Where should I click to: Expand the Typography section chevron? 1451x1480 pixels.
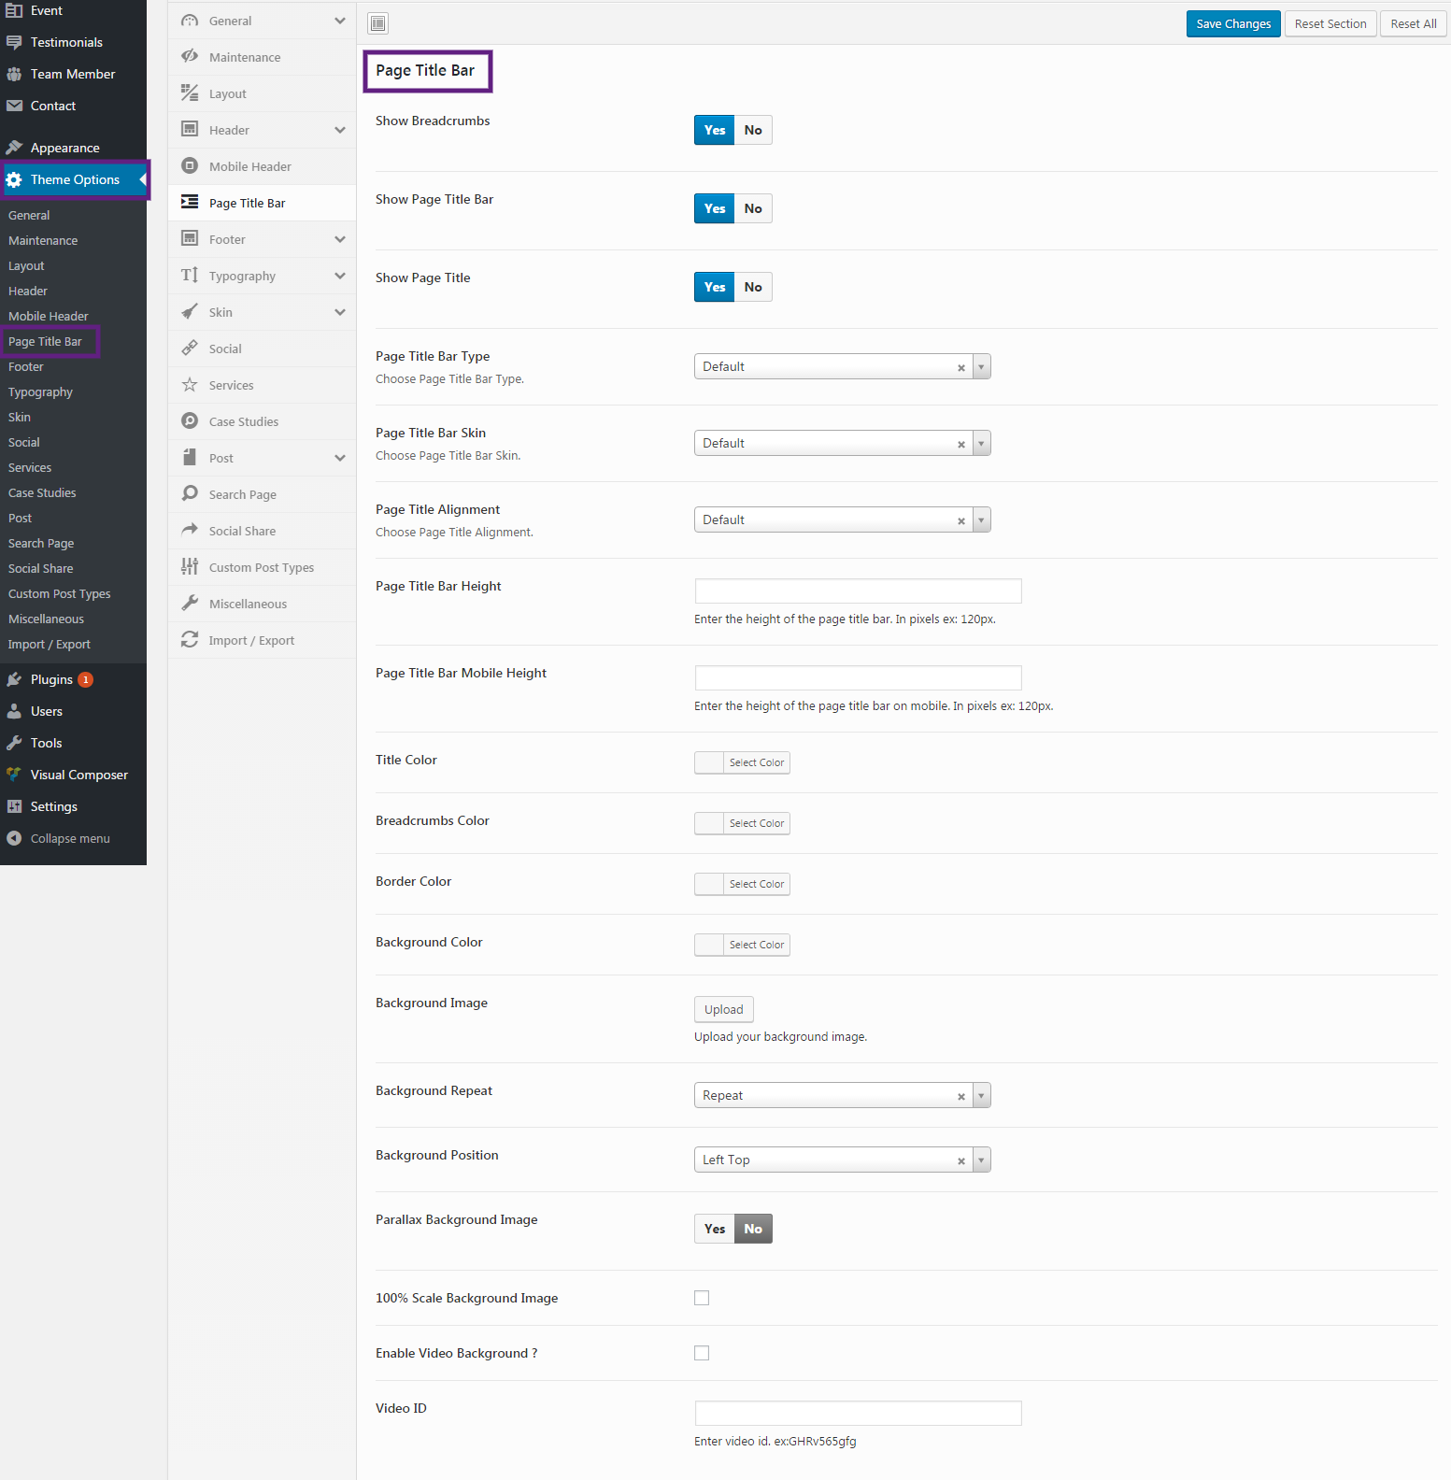(340, 276)
